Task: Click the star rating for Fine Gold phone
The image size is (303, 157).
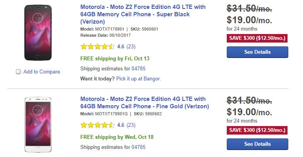Action: 97,125
